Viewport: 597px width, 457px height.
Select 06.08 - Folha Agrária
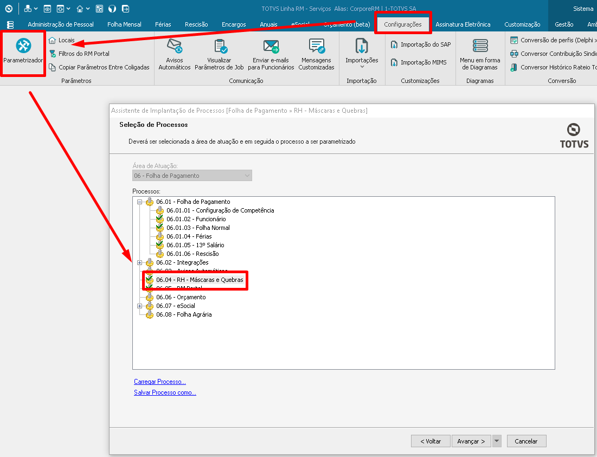point(184,315)
